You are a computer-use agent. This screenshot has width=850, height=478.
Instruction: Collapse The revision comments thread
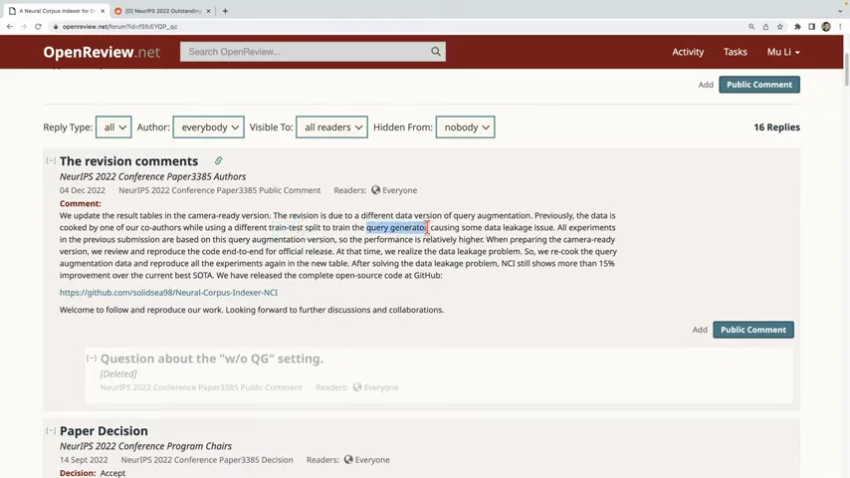[51, 160]
